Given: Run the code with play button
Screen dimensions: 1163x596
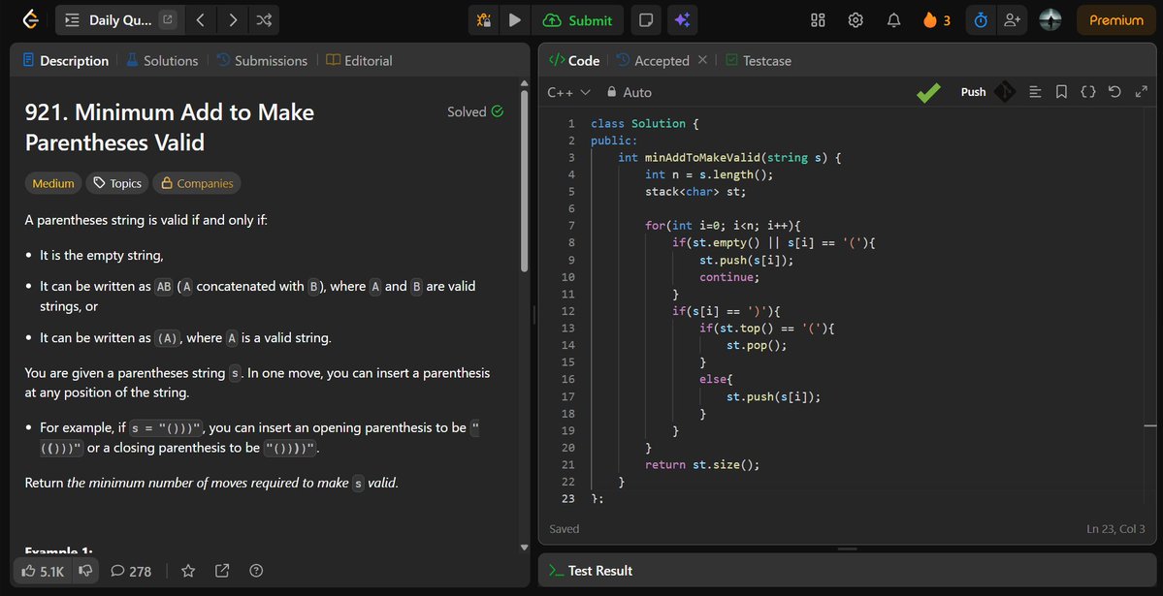Looking at the screenshot, I should pos(515,20).
